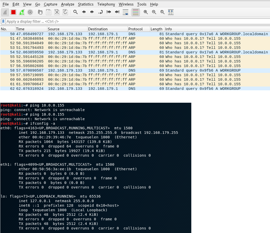Reset text size to 100%
Viewport: 270px width, 233px height.
(162, 12)
